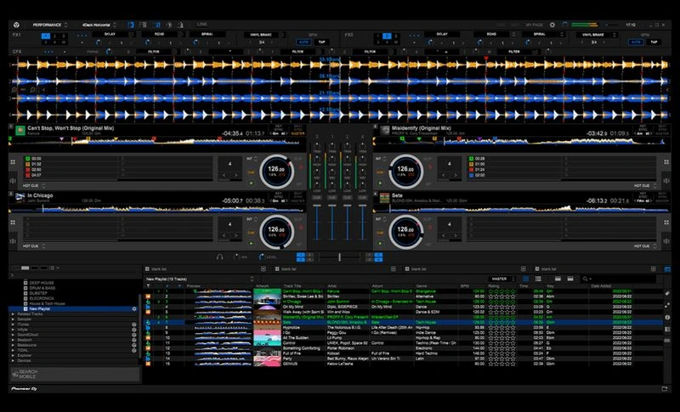This screenshot has height=412, width=680.
Task: Select the House & Tech House playlist
Action: pyautogui.click(x=47, y=304)
